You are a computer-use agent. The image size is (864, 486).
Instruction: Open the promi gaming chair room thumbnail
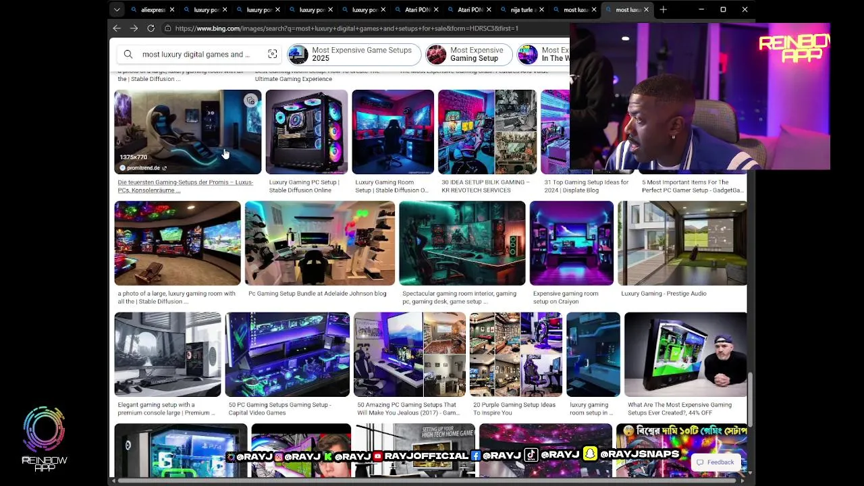(x=188, y=132)
